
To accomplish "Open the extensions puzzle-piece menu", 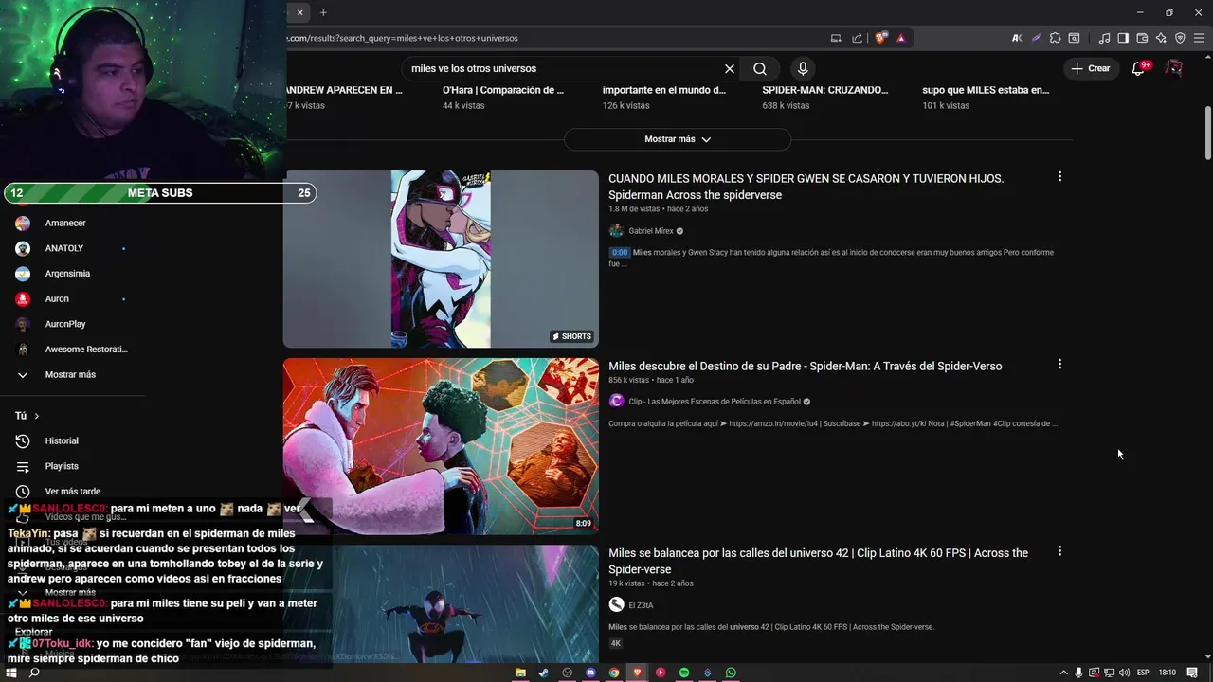I will [1055, 38].
